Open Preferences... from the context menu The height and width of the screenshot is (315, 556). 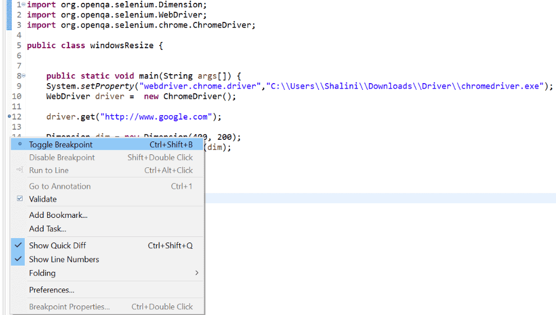pyautogui.click(x=52, y=290)
